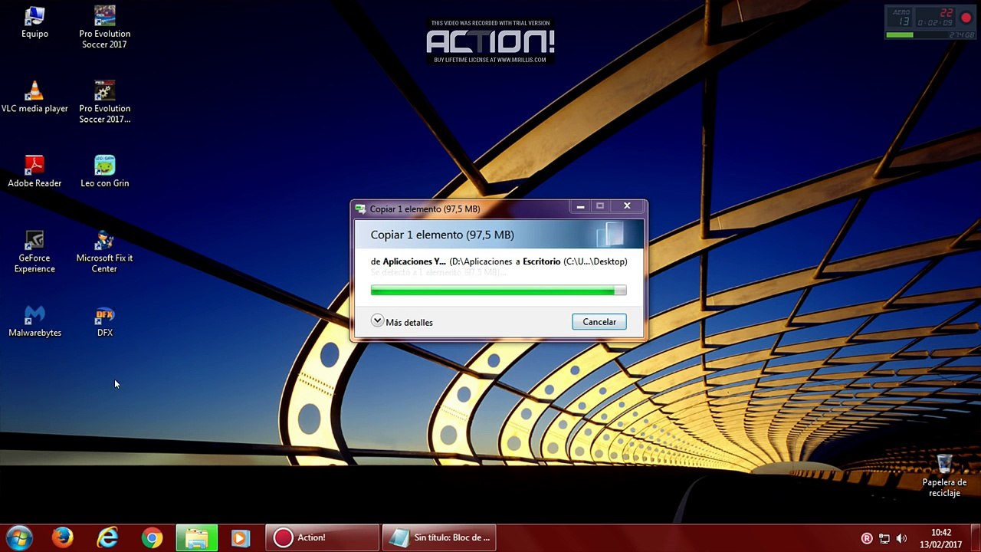Select the Papelera de reciclaje icon
981x552 pixels.
pyautogui.click(x=944, y=475)
